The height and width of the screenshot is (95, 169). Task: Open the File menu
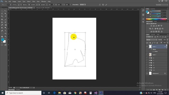pos(6,2)
